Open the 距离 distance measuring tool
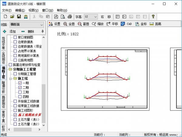Screen dimensions: 182x137 (155, 24)
